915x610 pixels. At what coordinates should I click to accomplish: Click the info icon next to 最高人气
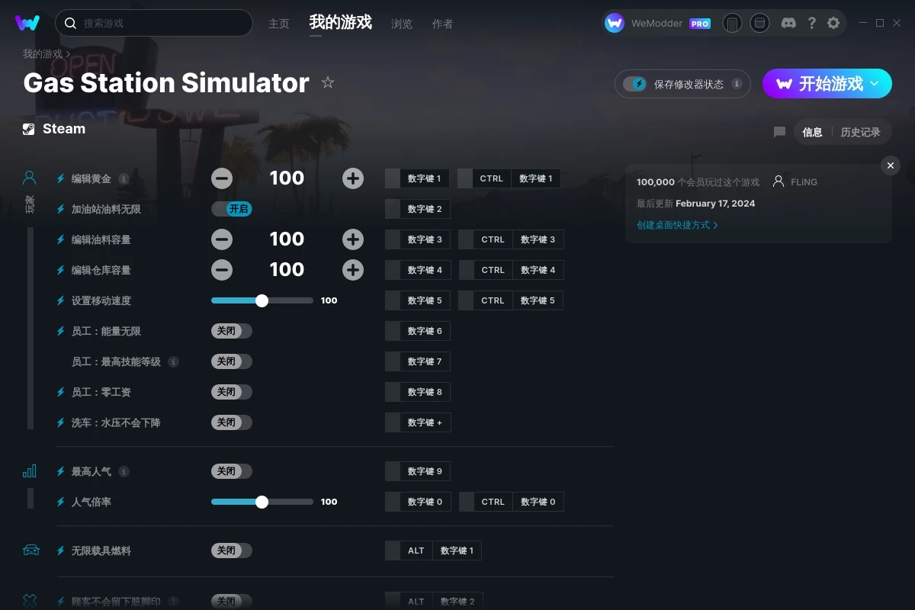(124, 471)
